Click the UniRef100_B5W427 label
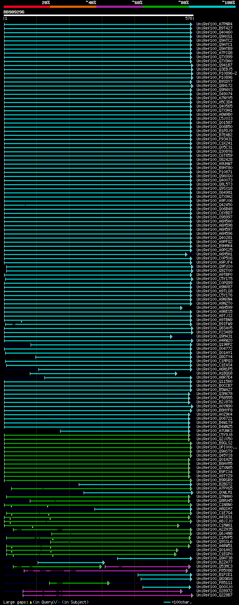 [214, 390]
